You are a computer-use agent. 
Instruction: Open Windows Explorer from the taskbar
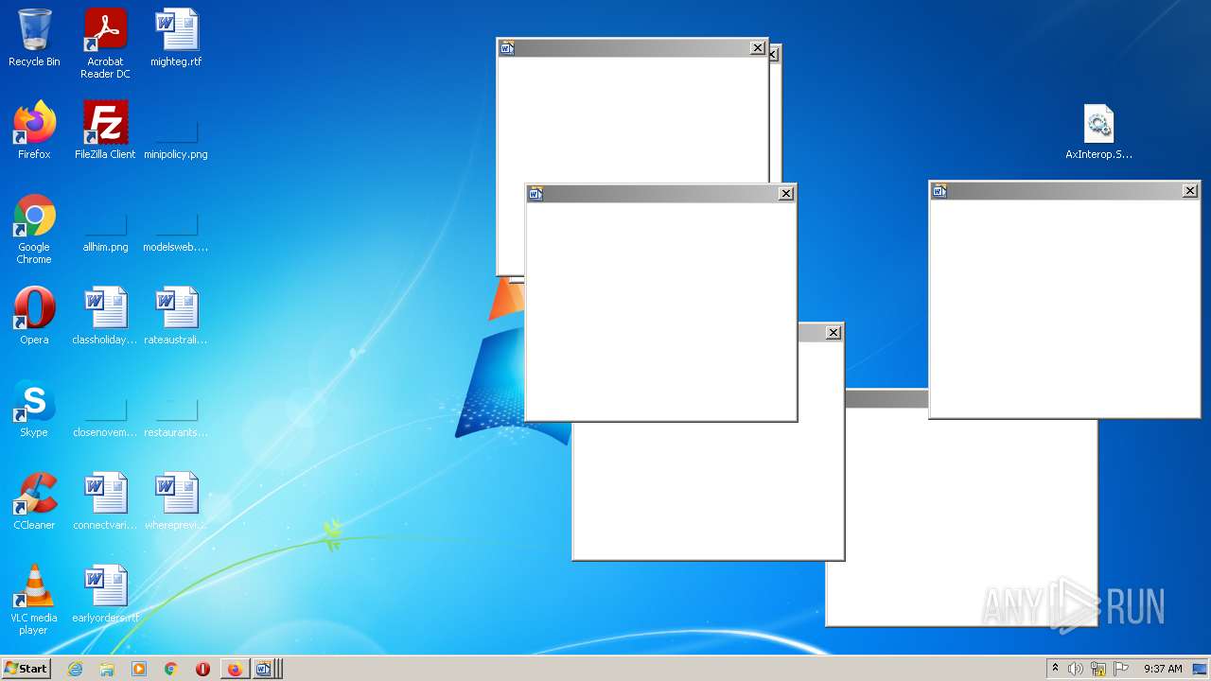click(107, 669)
